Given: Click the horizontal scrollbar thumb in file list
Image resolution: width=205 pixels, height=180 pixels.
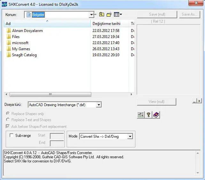Looking at the screenshot, I should [x=50, y=94].
